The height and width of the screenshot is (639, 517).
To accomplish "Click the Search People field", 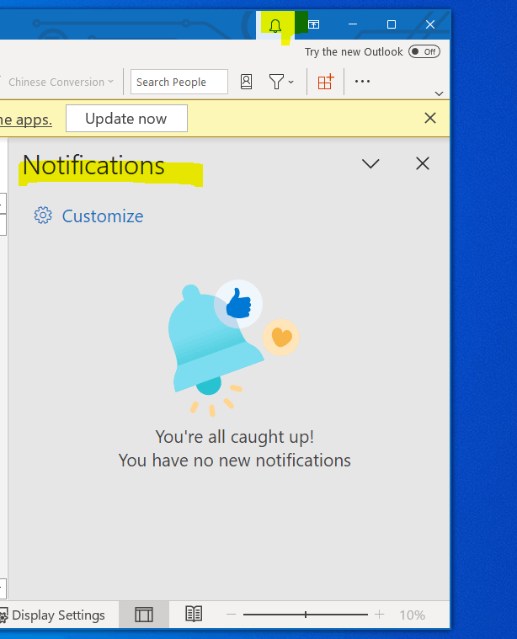I will click(179, 82).
